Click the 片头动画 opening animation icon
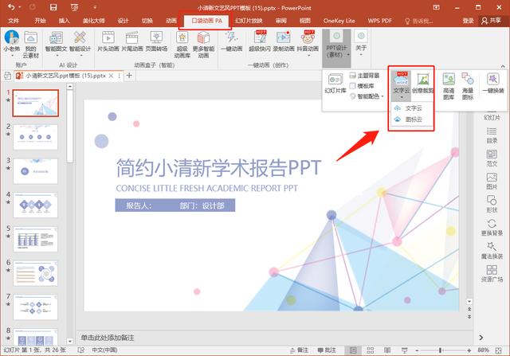The width and height of the screenshot is (510, 356). point(108,41)
